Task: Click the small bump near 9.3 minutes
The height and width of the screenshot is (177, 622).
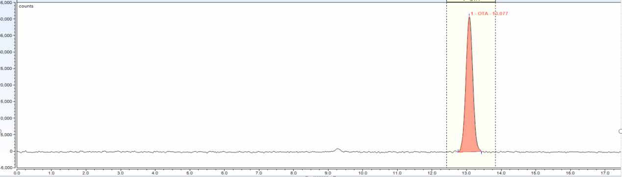Action: (x=337, y=150)
